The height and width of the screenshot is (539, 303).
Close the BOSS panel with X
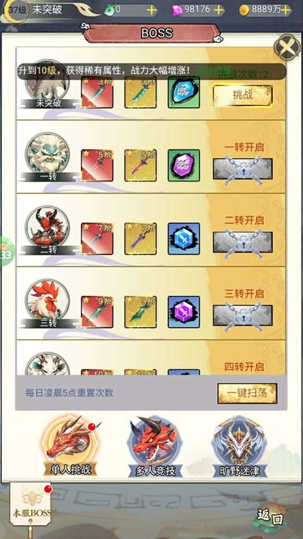click(x=287, y=47)
